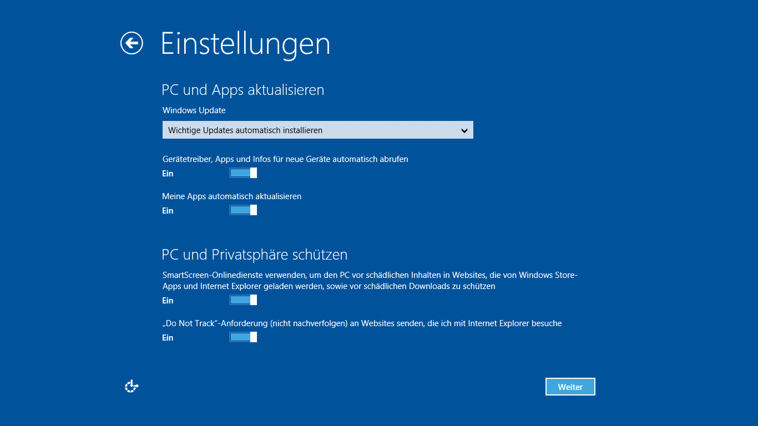
Task: Click the 'Ein' status beside the device driver toggle
Action: [168, 174]
